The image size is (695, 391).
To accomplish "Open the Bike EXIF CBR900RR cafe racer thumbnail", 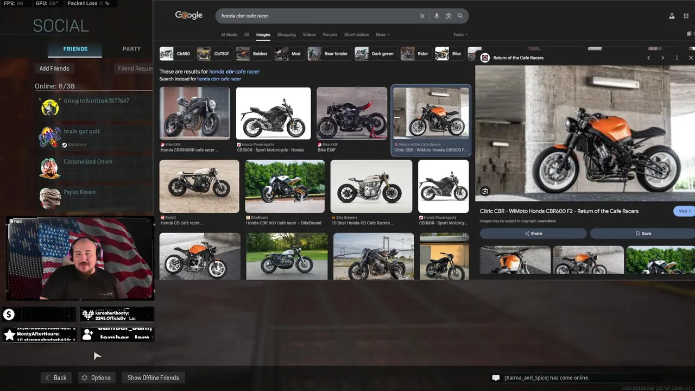I will pos(194,113).
